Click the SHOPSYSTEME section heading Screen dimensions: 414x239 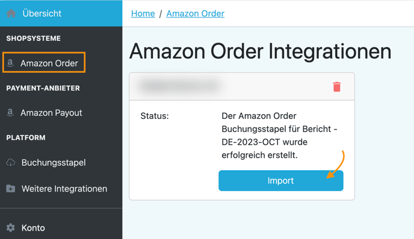(34, 38)
